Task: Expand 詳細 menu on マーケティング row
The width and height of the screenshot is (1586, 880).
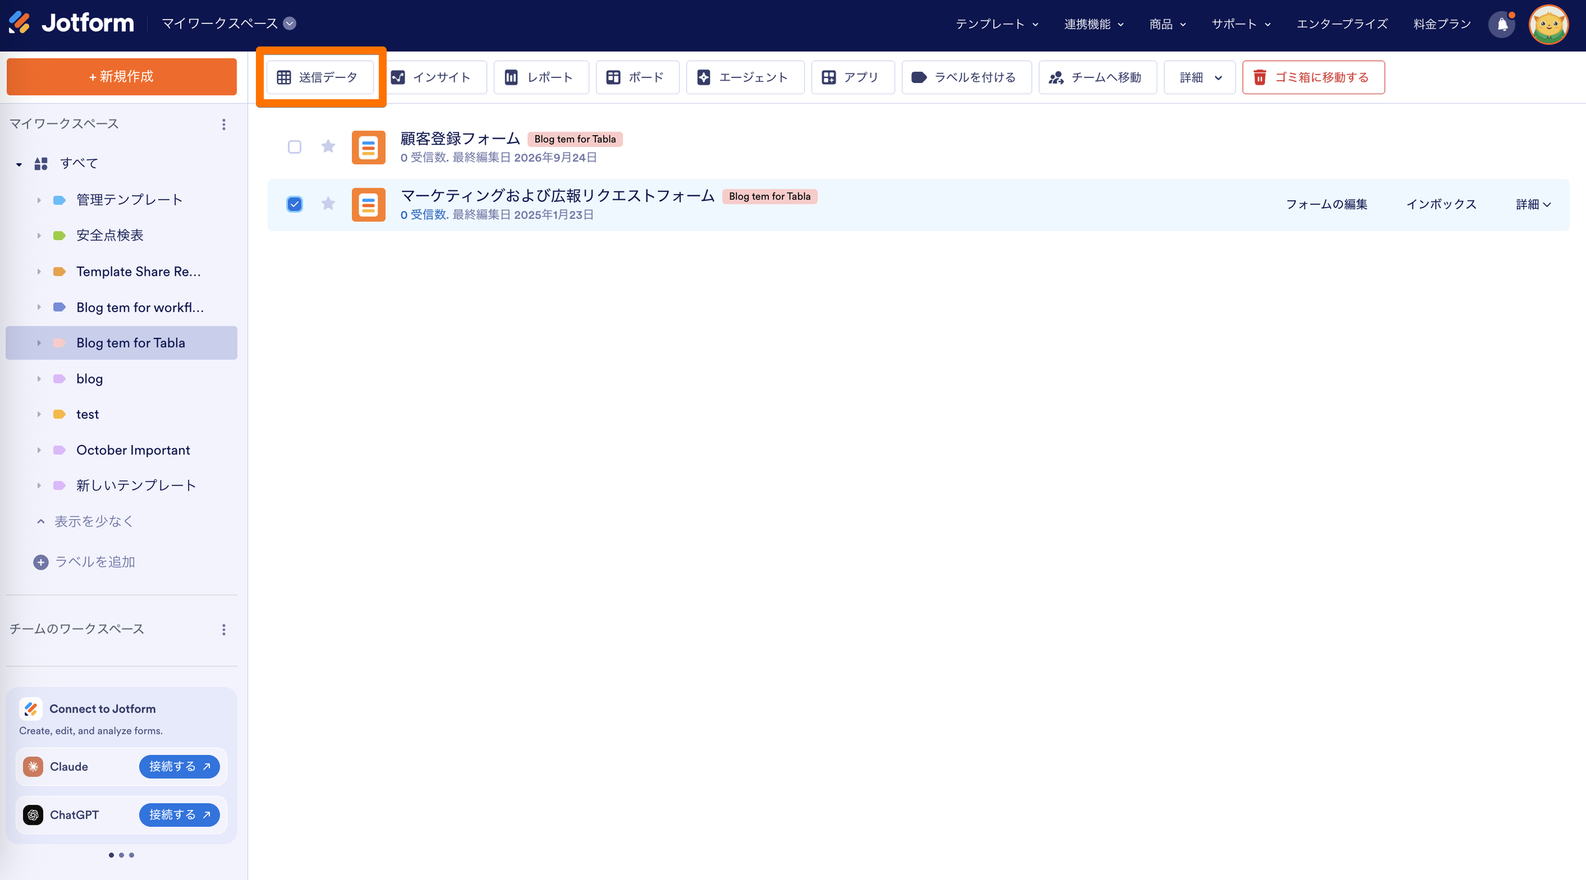Action: coord(1533,205)
